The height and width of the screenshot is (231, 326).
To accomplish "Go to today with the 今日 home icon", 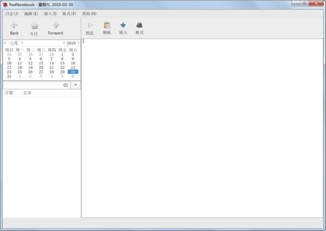I will tap(34, 25).
